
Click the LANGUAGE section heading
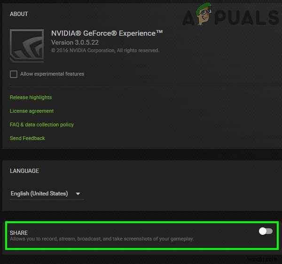[24, 171]
